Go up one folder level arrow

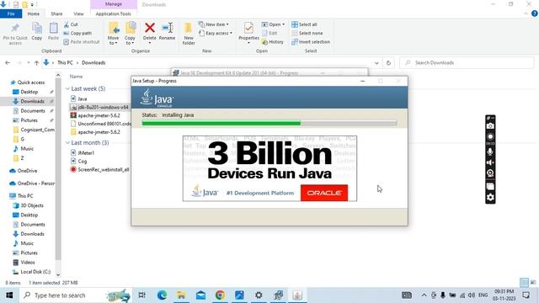point(36,63)
